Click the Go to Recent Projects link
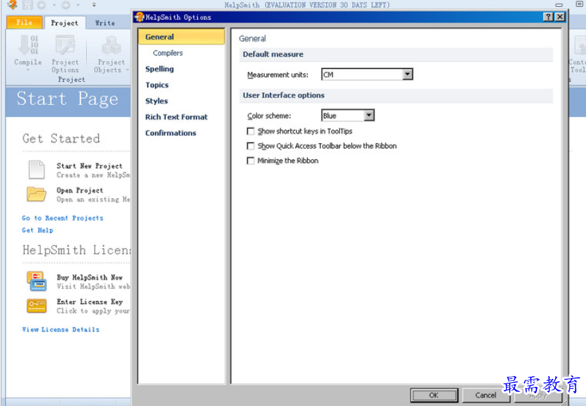 [62, 218]
